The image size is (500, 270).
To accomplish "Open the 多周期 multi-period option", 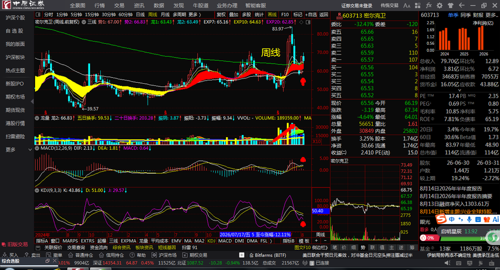I will point(179,15).
